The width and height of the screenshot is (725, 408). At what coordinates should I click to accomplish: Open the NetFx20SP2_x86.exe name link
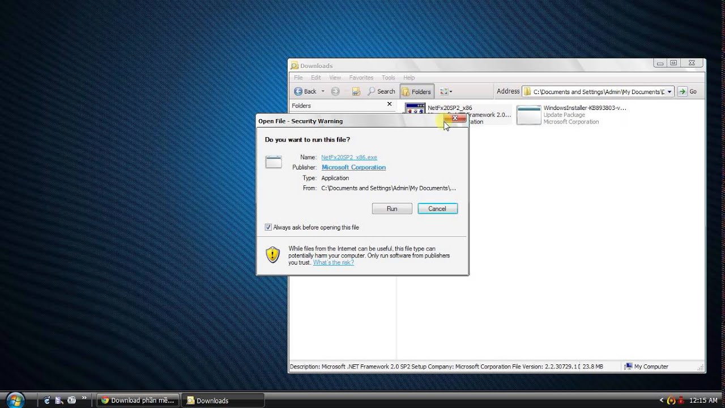(x=349, y=157)
